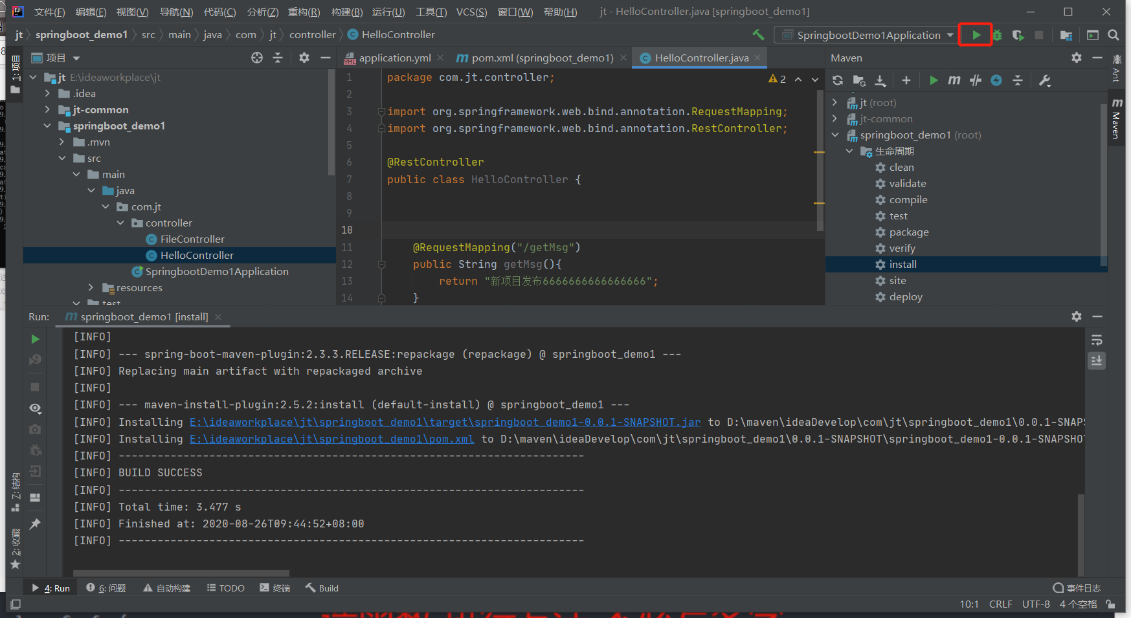Locate opened file in Project panel
Image resolution: width=1131 pixels, height=618 pixels.
coord(257,58)
